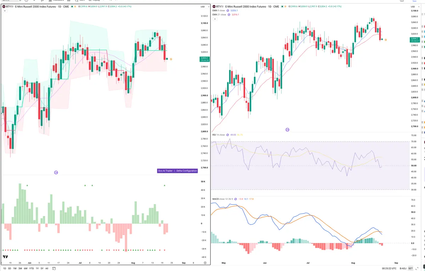Select the 1M time range
Viewport: 425px width, 271px height.
click(x=15, y=269)
